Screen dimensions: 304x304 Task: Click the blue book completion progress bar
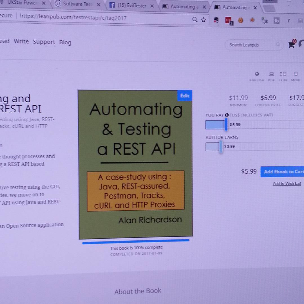(x=136, y=242)
